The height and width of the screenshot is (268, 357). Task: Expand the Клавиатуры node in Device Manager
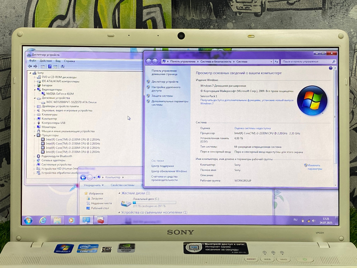tap(34, 114)
